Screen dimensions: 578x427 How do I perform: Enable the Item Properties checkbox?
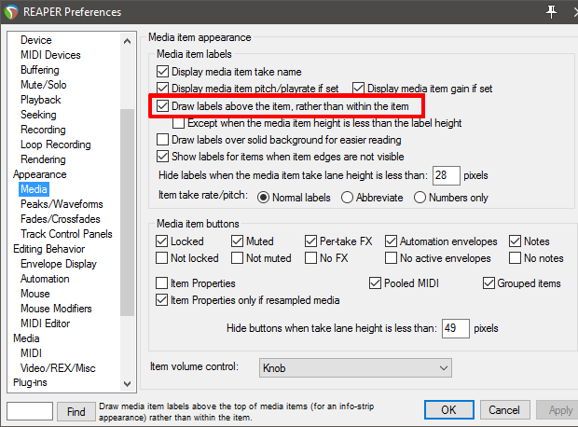[x=161, y=283]
